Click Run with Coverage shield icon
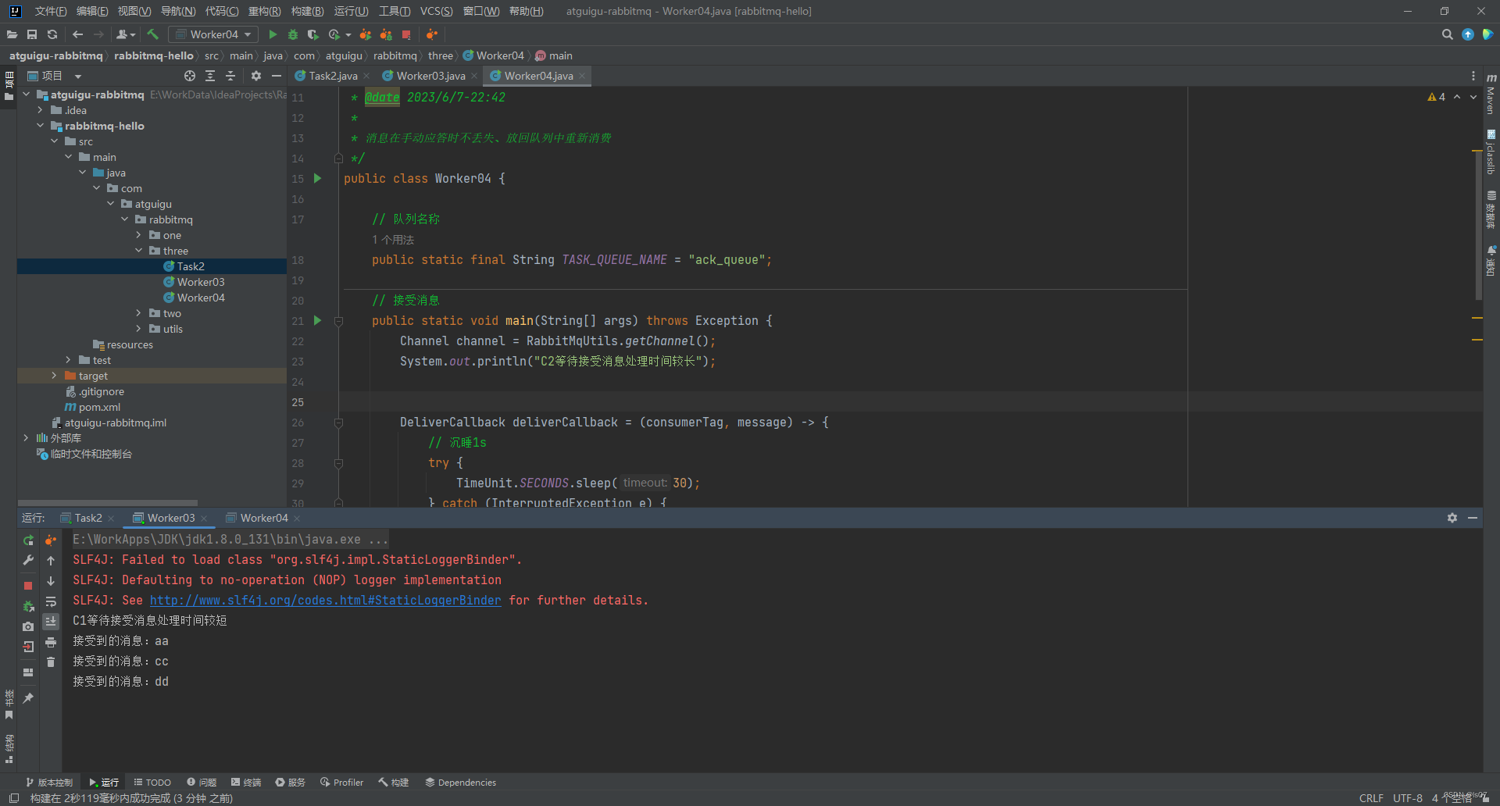 click(312, 34)
